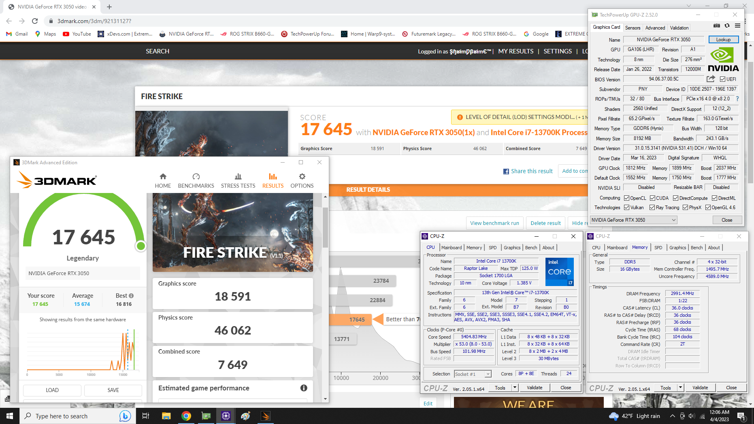Open the YouTube bookmark
This screenshot has height=424, width=754.
(x=77, y=34)
